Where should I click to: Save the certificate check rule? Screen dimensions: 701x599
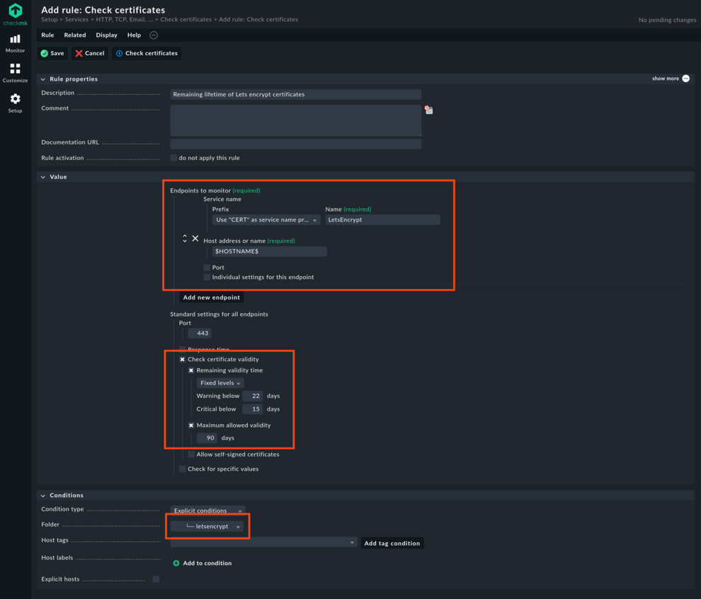click(52, 52)
